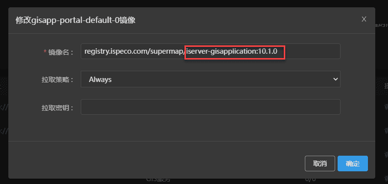Click the 拉取策略 label
388x184 pixels.
pyautogui.click(x=57, y=80)
